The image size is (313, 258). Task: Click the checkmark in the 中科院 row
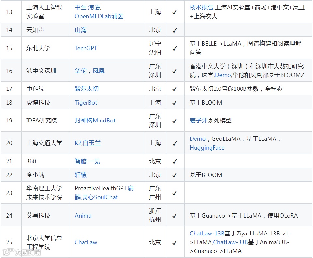tap(175, 89)
